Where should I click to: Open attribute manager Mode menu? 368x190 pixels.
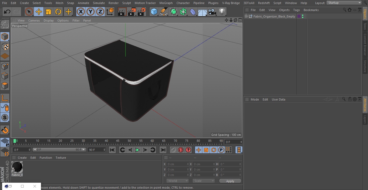point(255,99)
